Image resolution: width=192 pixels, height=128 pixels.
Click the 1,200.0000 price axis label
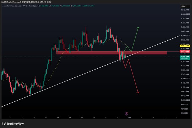coord(186,79)
